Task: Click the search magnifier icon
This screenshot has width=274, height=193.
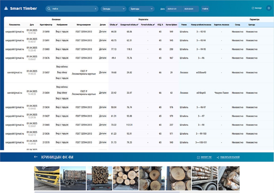Action: click(x=49, y=9)
